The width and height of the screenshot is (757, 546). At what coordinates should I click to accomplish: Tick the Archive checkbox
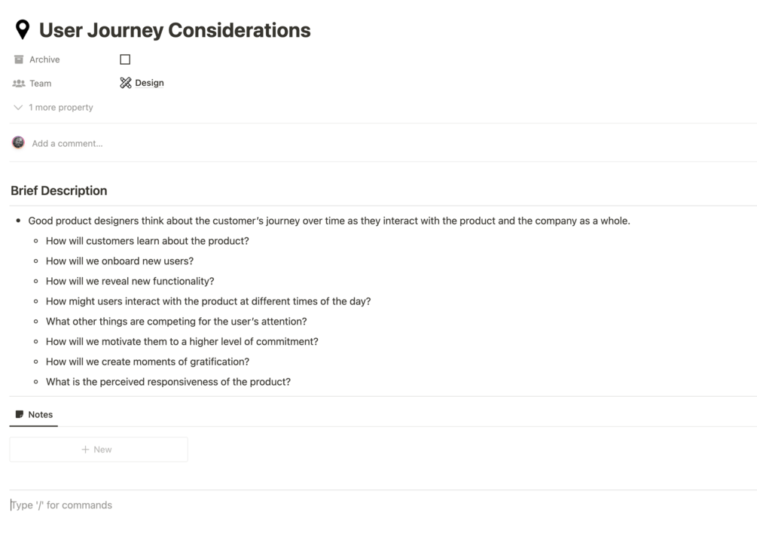[125, 59]
